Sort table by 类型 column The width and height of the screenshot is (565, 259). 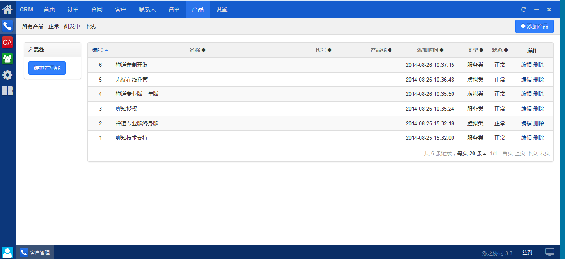pyautogui.click(x=475, y=50)
